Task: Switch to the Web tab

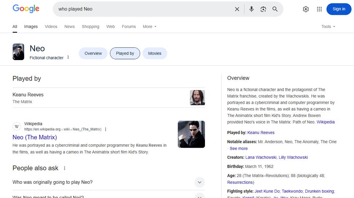Action: click(110, 27)
